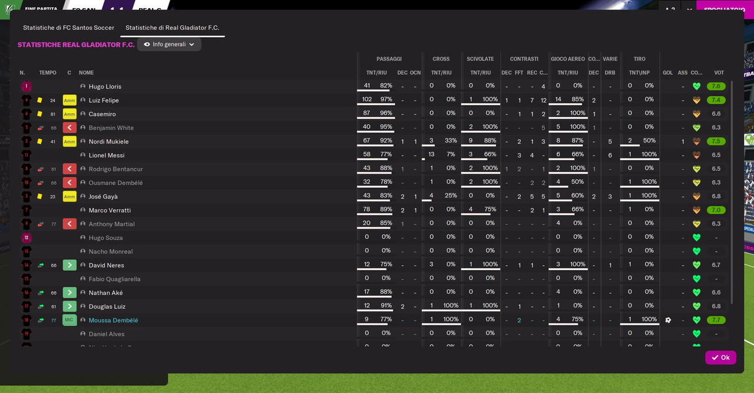Select the 87 passes value for Casemiro
Screen dimensions: 754x393
(x=366, y=113)
